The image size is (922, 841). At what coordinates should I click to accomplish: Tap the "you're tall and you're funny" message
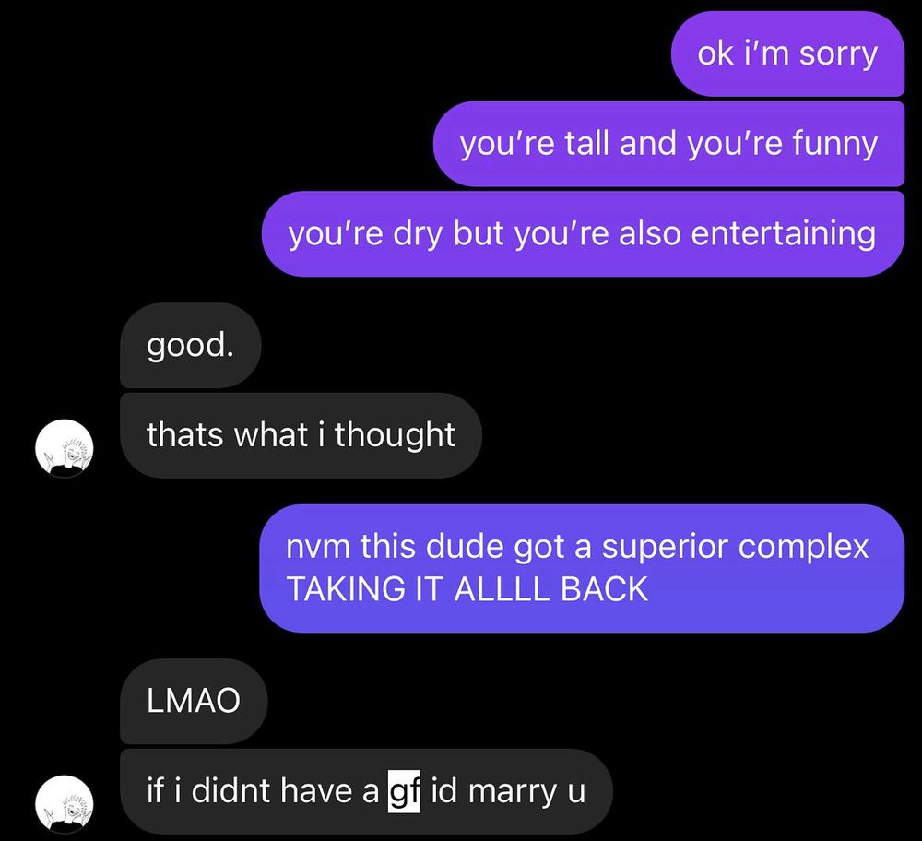(x=668, y=144)
